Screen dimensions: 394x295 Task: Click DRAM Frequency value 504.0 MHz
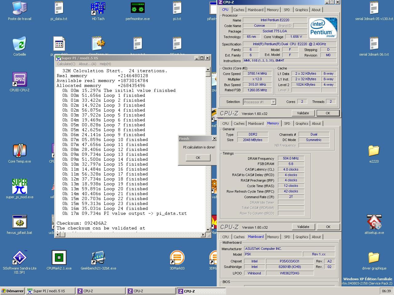(x=291, y=158)
